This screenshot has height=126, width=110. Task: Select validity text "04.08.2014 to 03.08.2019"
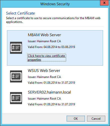(59, 47)
